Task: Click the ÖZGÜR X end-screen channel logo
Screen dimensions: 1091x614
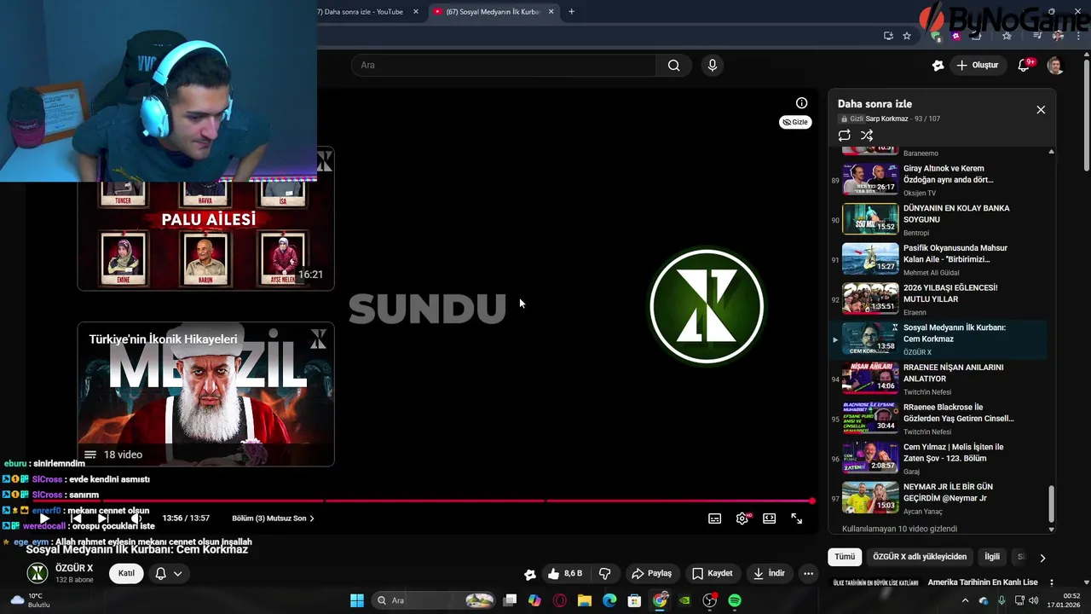Action: (x=706, y=306)
